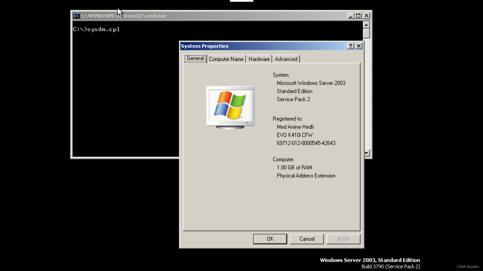Click the OK button to confirm changes
The image size is (483, 271).
(270, 239)
